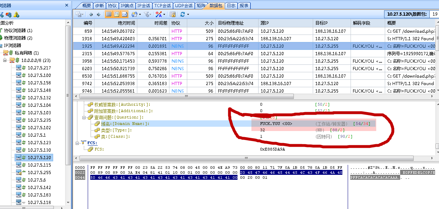Collapse the 查询问题 Question tree node

click(x=85, y=117)
